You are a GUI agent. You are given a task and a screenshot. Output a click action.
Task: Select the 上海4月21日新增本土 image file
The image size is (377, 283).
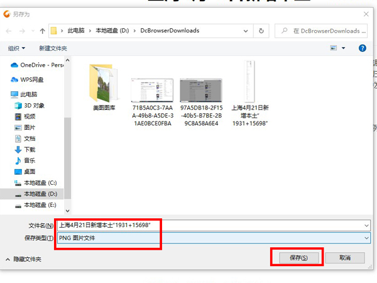point(250,93)
